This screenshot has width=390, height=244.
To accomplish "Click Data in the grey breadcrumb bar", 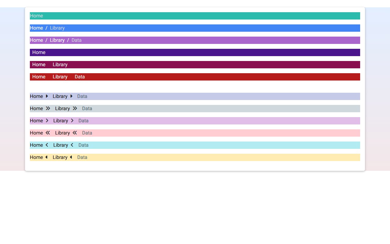I will (x=87, y=109).
